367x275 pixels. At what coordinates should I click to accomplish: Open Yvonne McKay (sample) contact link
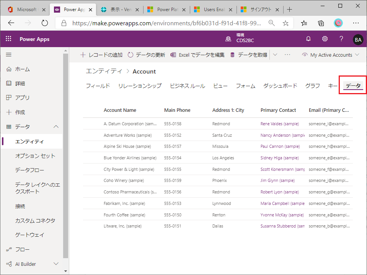282,215
